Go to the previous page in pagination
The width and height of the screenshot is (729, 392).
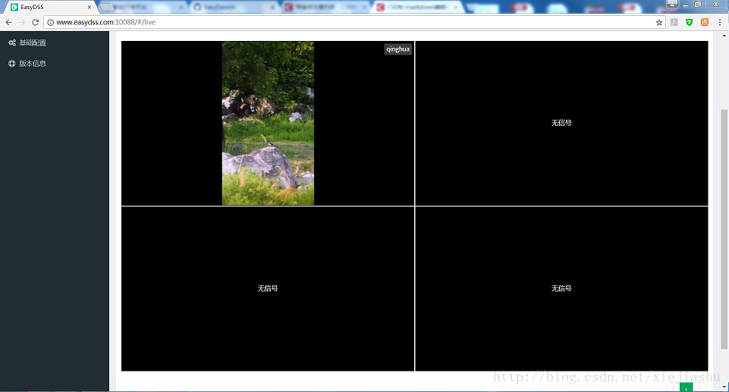[673, 388]
